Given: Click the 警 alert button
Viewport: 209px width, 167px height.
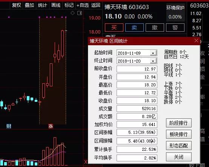Looking at the screenshot, I should [175, 28].
